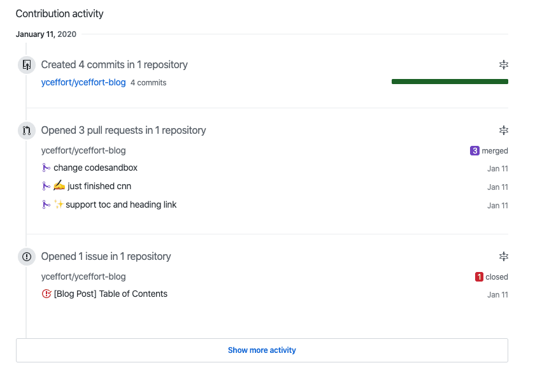Click the issue opened timeline icon
The width and height of the screenshot is (535, 372).
(26, 257)
